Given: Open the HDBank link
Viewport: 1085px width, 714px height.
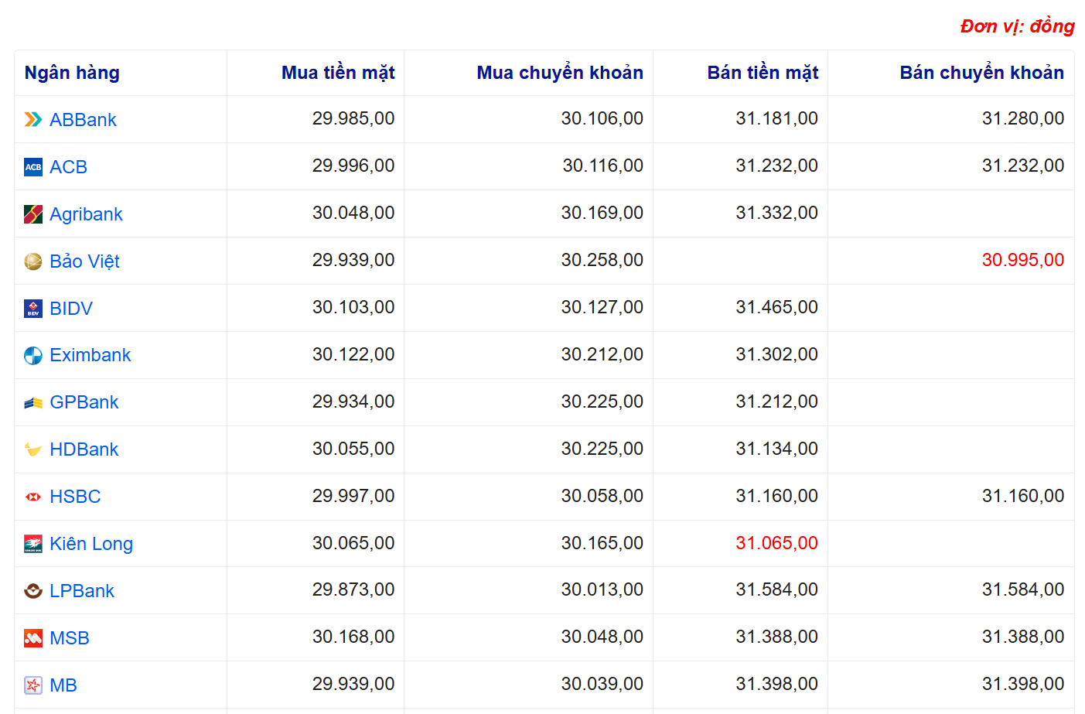Looking at the screenshot, I should click(x=84, y=449).
